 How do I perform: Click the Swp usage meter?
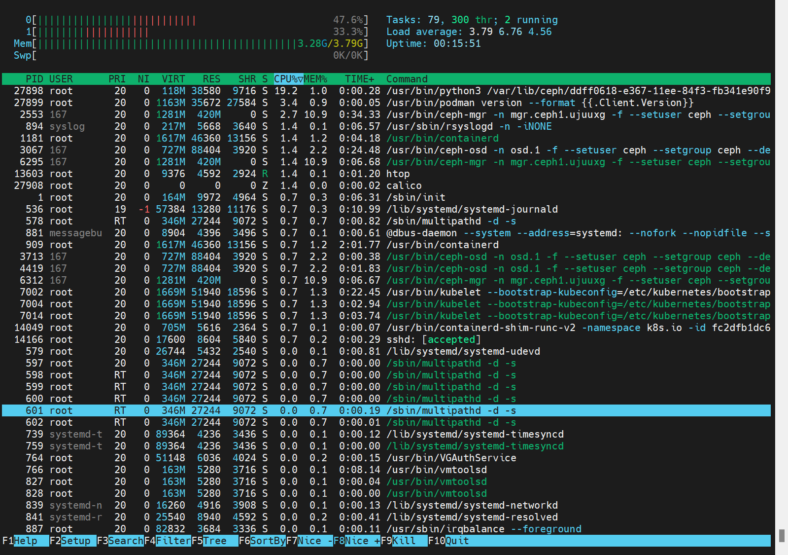191,55
